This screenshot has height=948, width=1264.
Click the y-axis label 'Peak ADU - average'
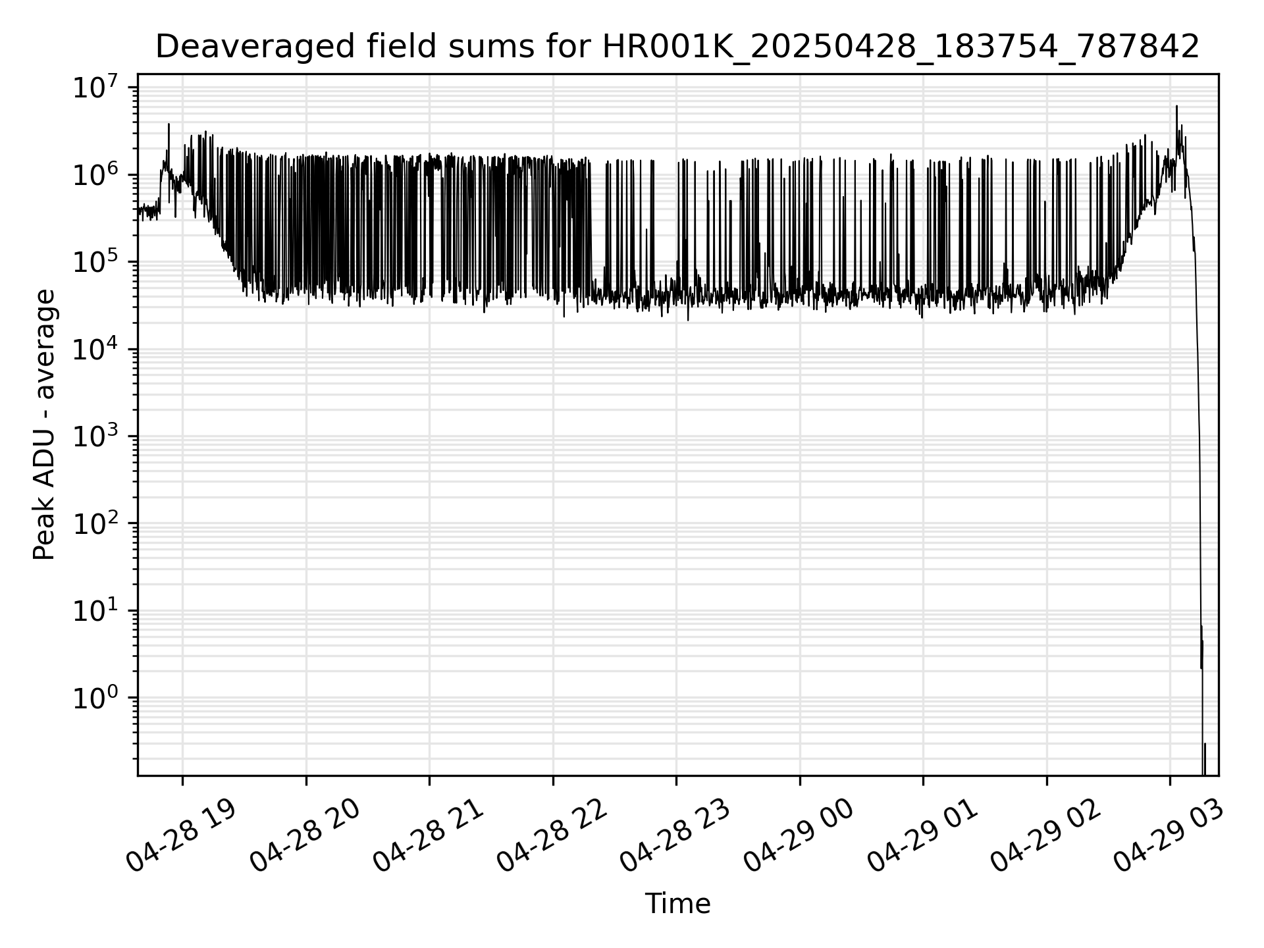[44, 425]
